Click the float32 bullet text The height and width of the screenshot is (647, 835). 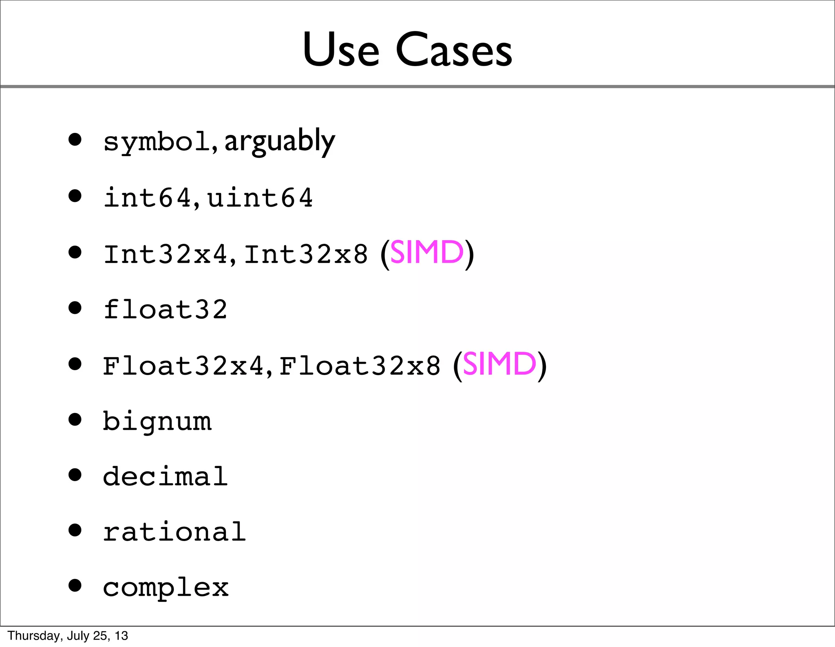[165, 309]
